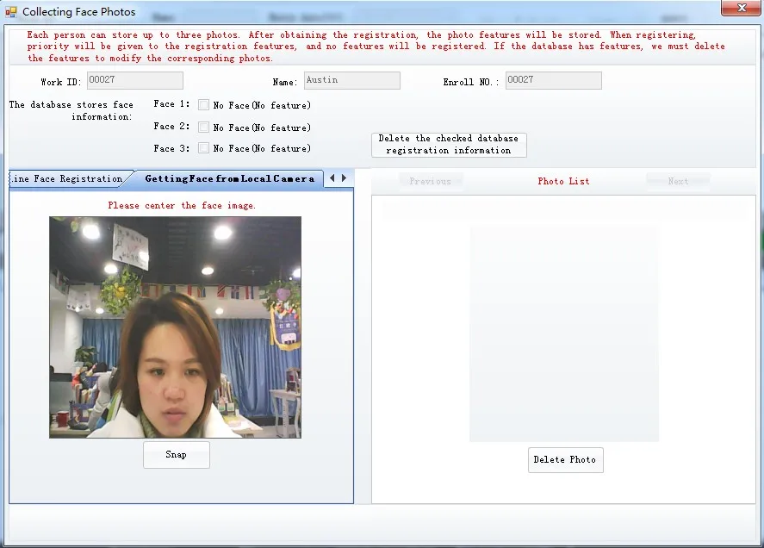Click the live camera preview image
The width and height of the screenshot is (764, 548).
pos(175,327)
